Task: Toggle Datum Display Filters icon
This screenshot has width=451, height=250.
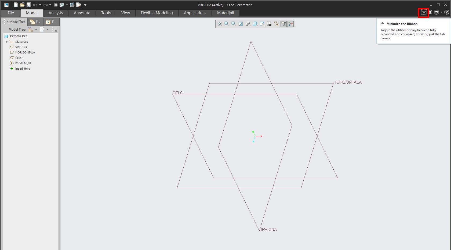Action: (277, 24)
